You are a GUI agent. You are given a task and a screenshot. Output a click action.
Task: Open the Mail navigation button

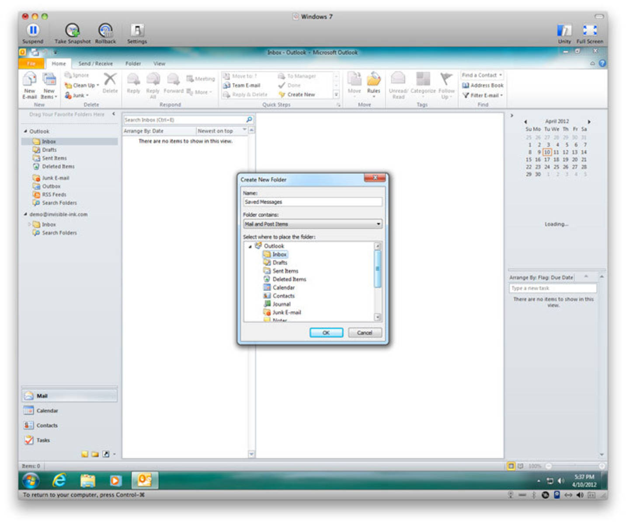(x=69, y=396)
